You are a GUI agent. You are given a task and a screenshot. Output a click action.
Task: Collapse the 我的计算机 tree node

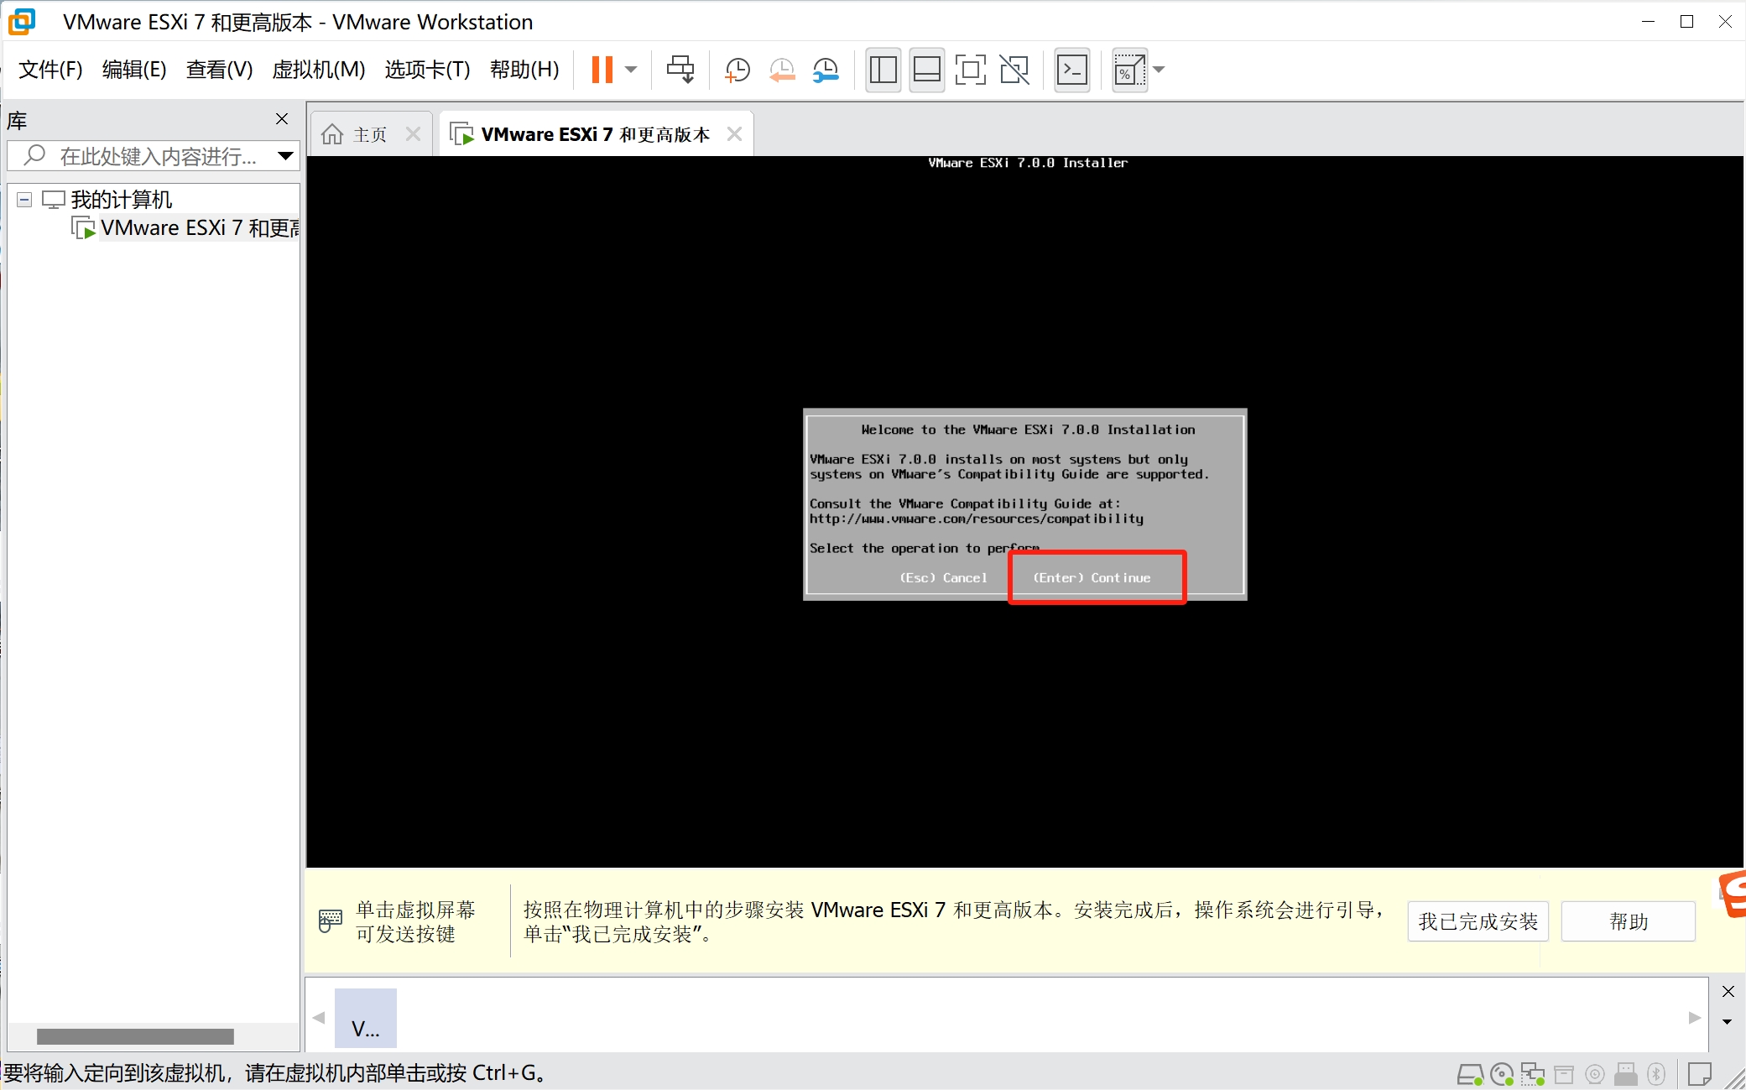click(24, 200)
